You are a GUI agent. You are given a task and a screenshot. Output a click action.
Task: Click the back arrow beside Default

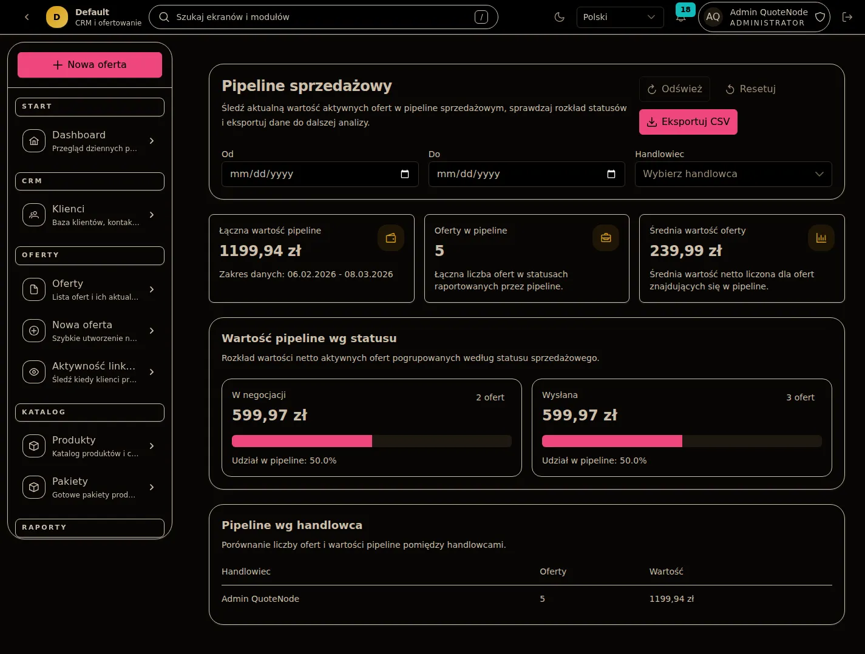[x=27, y=17]
